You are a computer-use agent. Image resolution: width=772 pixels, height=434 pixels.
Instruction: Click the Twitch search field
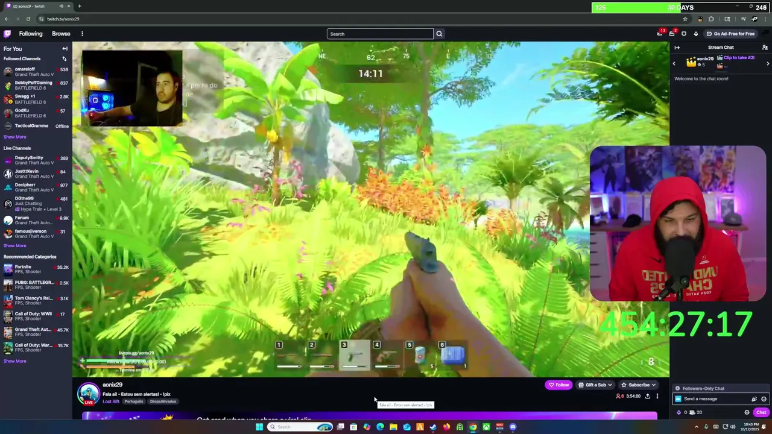380,34
